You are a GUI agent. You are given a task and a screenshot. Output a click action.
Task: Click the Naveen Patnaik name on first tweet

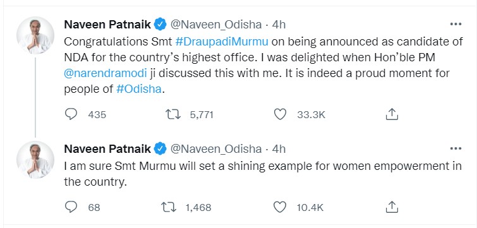coord(107,25)
